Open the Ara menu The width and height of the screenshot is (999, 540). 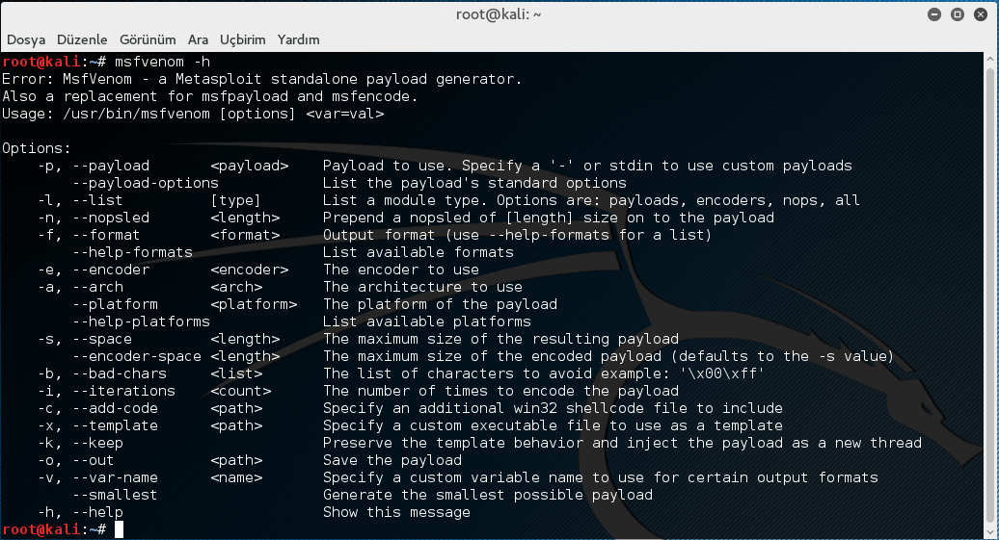point(198,39)
